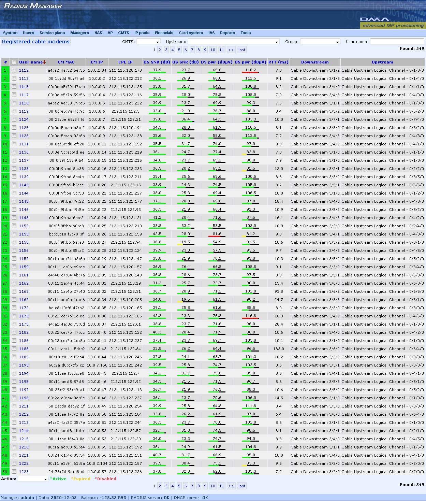Click the User name search field
Image resolution: width=426 pixels, height=501 pixels.
pyautogui.click(x=397, y=42)
